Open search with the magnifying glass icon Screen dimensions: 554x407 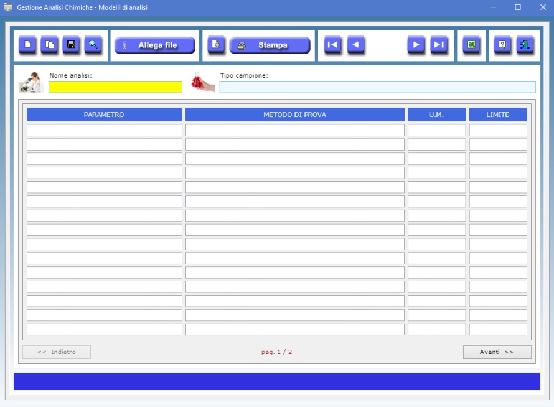(93, 45)
